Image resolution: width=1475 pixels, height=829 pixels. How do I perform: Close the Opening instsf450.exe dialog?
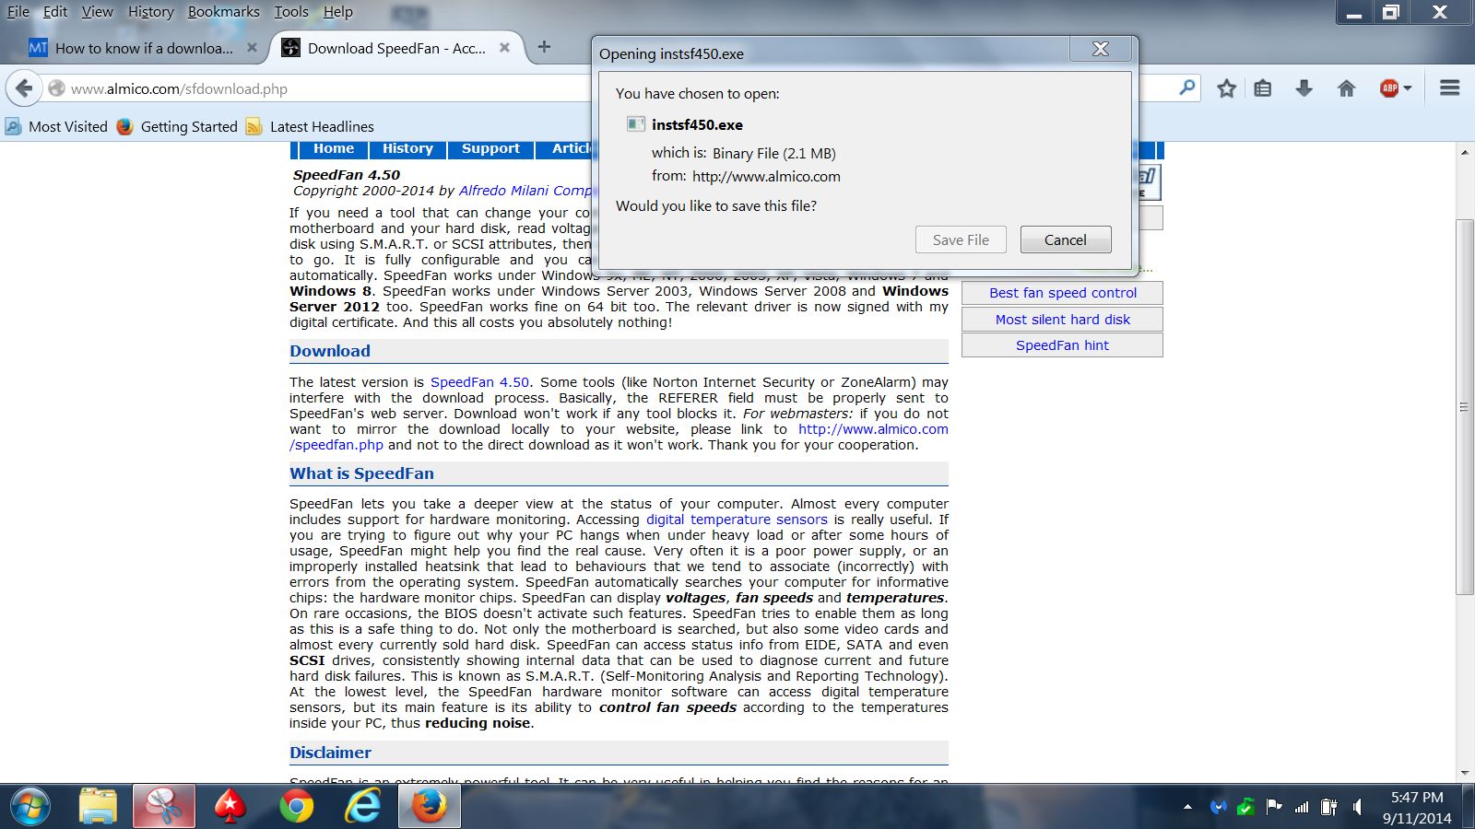[1101, 49]
